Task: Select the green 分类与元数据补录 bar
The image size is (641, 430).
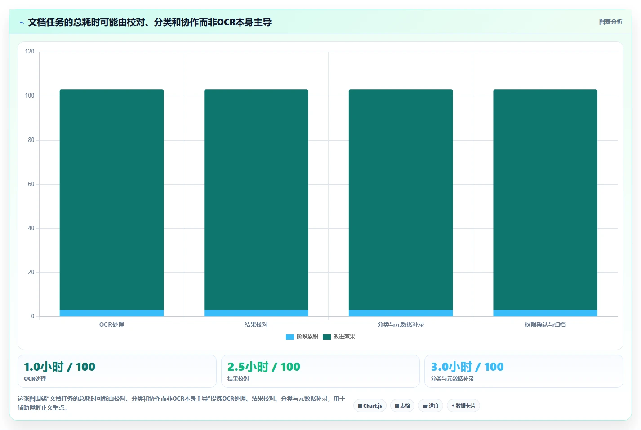Action: [x=401, y=199]
